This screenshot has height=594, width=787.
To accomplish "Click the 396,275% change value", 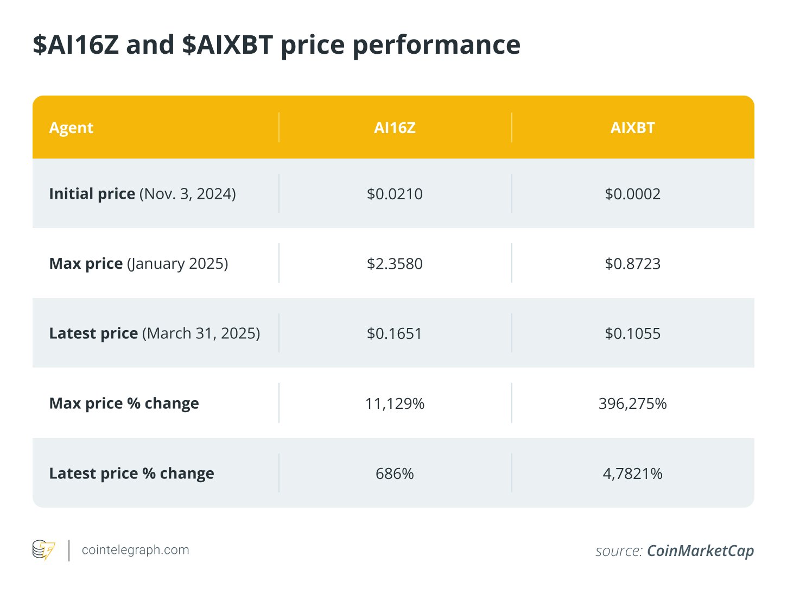I will pyautogui.click(x=632, y=403).
